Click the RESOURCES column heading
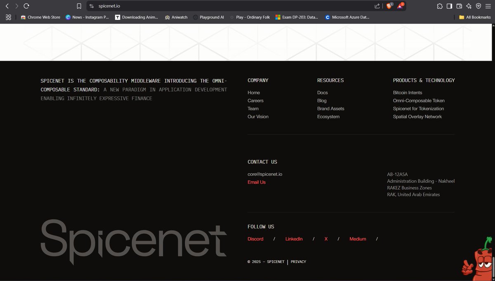Image resolution: width=495 pixels, height=281 pixels. coord(330,80)
